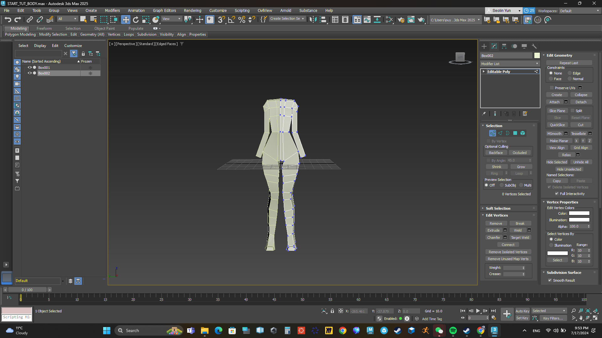
Task: Switch to Polygon sub-object selection mode
Action: coord(515,133)
